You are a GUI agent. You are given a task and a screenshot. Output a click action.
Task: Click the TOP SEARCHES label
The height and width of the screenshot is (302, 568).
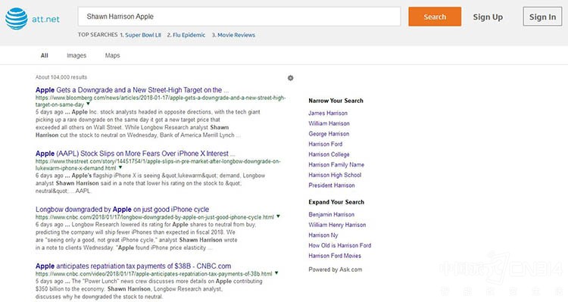click(98, 35)
